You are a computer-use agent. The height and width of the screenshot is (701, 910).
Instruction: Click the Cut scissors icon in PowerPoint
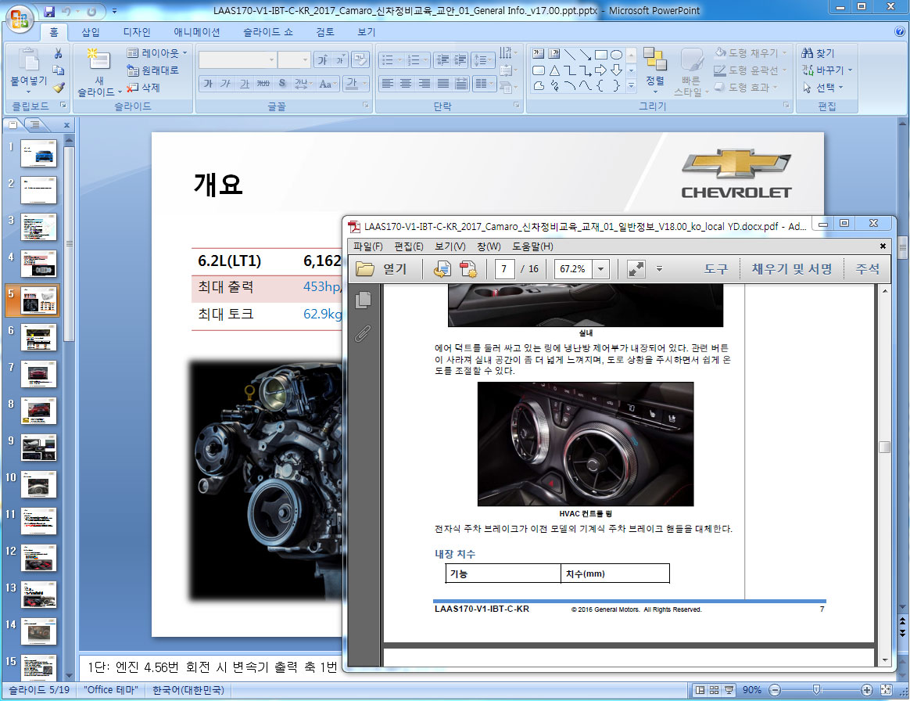coord(58,53)
